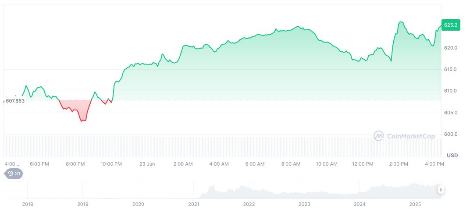Open the history badge showing 31
470x209 pixels.
click(14, 174)
